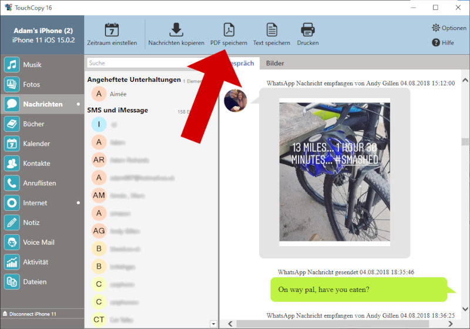Select the blue I contact avatar
This screenshot has height=329, width=470.
pos(99,124)
